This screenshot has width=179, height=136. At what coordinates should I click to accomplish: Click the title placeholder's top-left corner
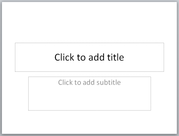(15, 43)
